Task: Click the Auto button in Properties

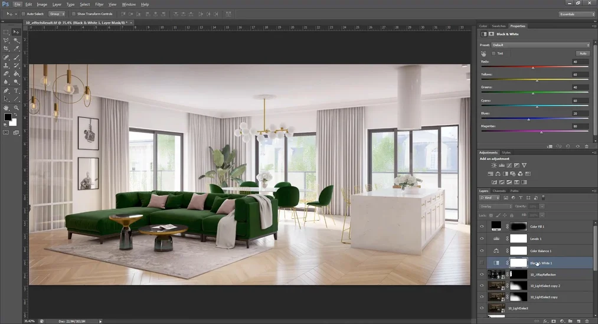Action: [x=582, y=54]
